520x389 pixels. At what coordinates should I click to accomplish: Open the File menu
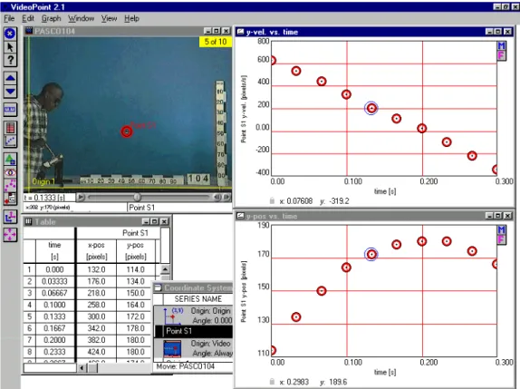[x=9, y=18]
